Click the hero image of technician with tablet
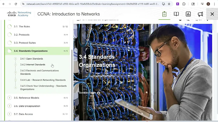This screenshot has height=122, width=218. [x=143, y=72]
